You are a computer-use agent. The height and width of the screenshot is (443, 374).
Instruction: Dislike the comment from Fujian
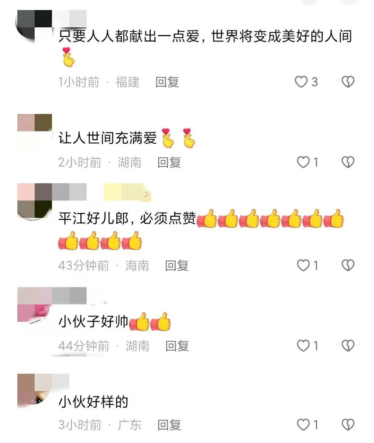348,82
